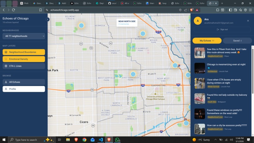
Task: Close the current browser tab
Action: pos(216,3)
